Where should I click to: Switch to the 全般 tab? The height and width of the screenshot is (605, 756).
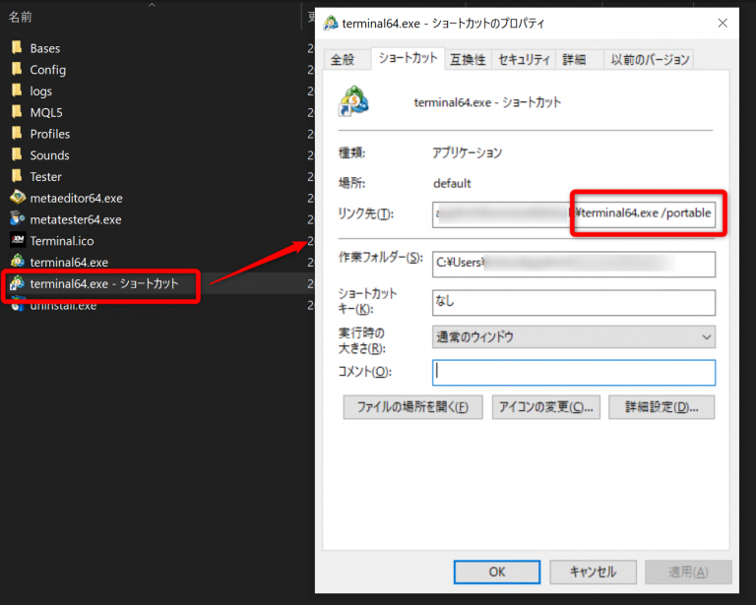click(343, 60)
